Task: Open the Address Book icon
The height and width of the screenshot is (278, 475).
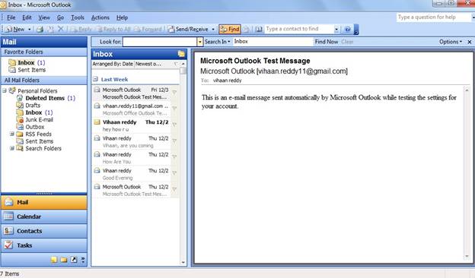Action: point(258,29)
